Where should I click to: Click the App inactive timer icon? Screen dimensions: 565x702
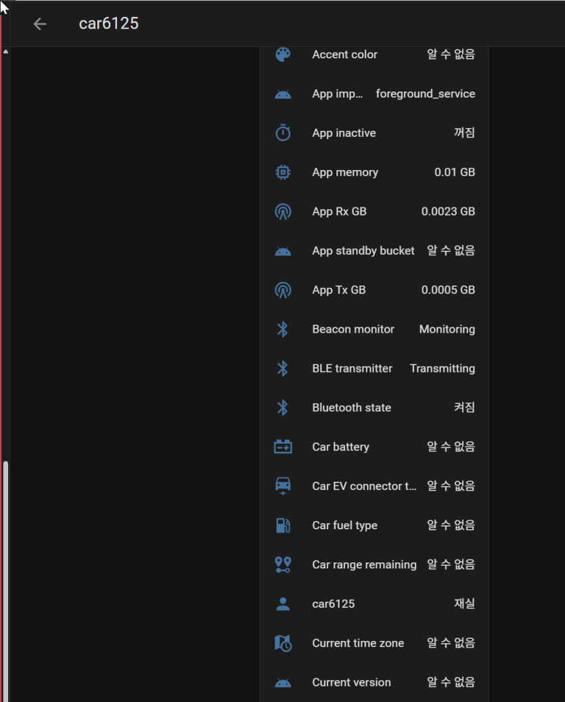coord(283,133)
